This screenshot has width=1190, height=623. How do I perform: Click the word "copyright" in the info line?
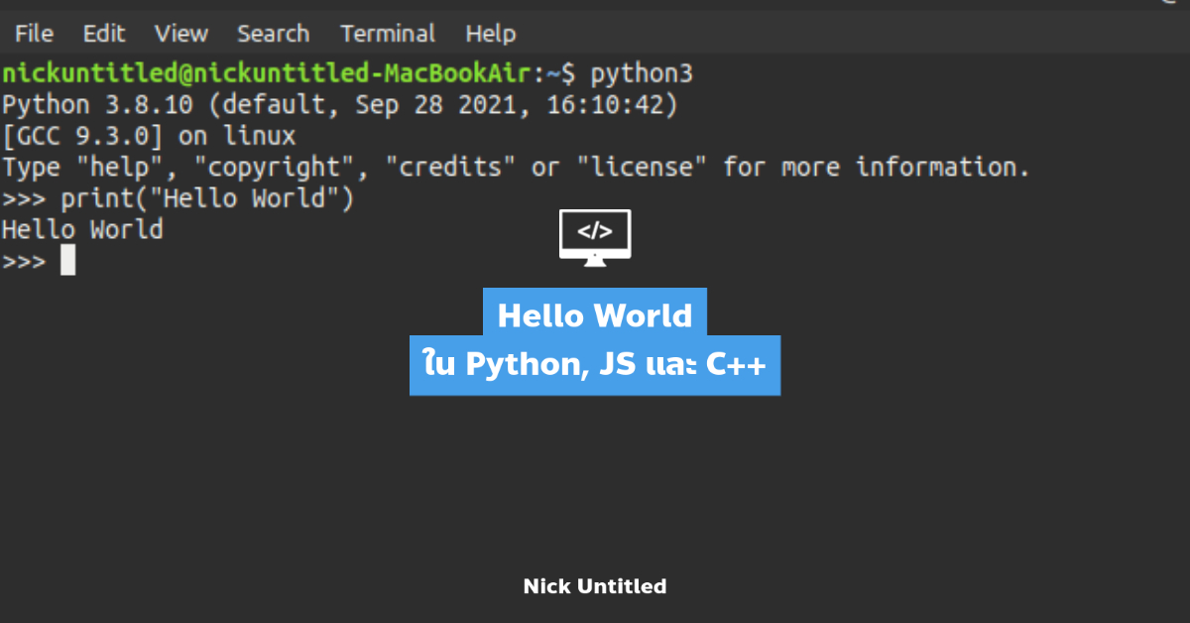[x=282, y=167]
